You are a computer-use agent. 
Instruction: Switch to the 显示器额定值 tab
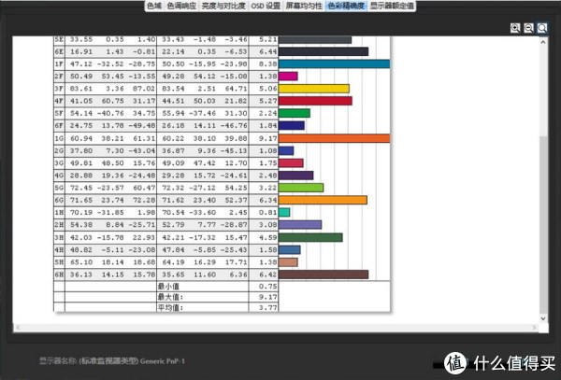coord(392,7)
